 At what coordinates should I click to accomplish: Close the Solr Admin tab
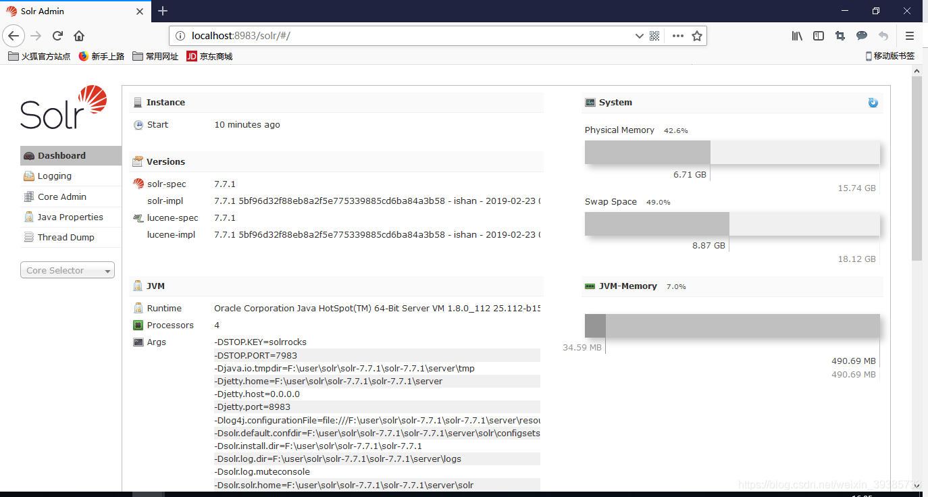pyautogui.click(x=140, y=11)
